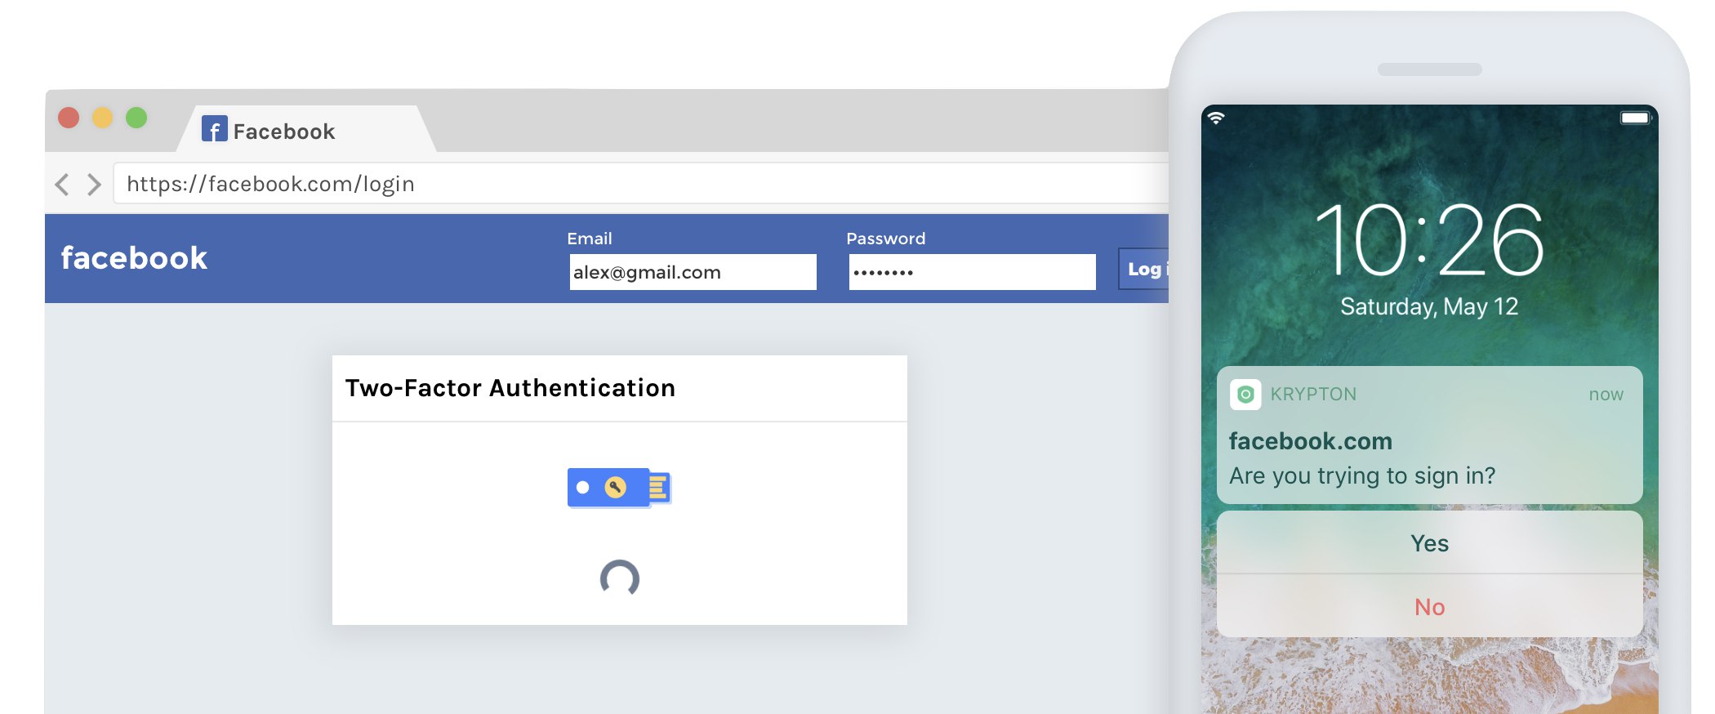Tap the Krypton app icon in the notification
The image size is (1715, 714).
click(1245, 395)
